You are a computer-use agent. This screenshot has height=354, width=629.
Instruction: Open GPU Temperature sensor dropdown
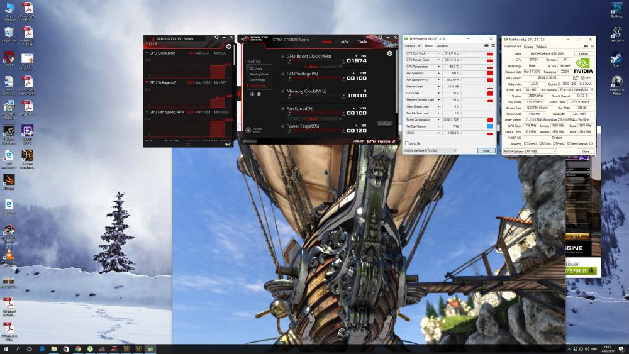(x=438, y=67)
